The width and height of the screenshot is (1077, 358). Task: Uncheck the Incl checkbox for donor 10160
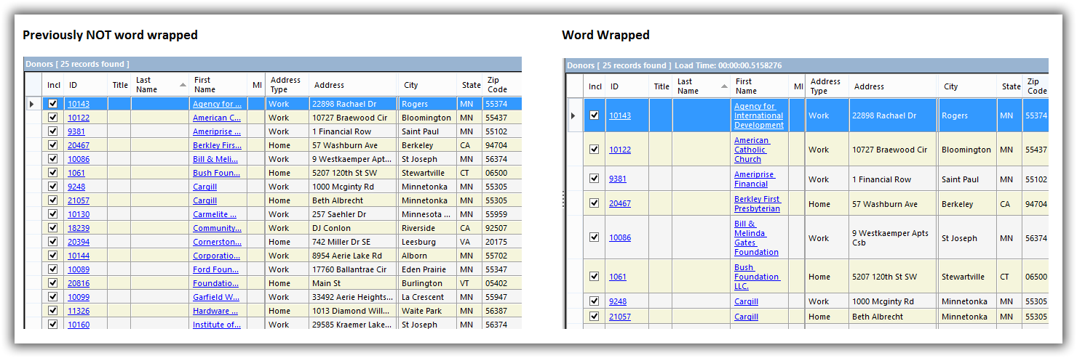click(52, 324)
